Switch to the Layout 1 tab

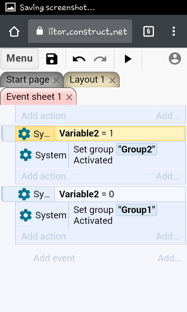point(87,80)
